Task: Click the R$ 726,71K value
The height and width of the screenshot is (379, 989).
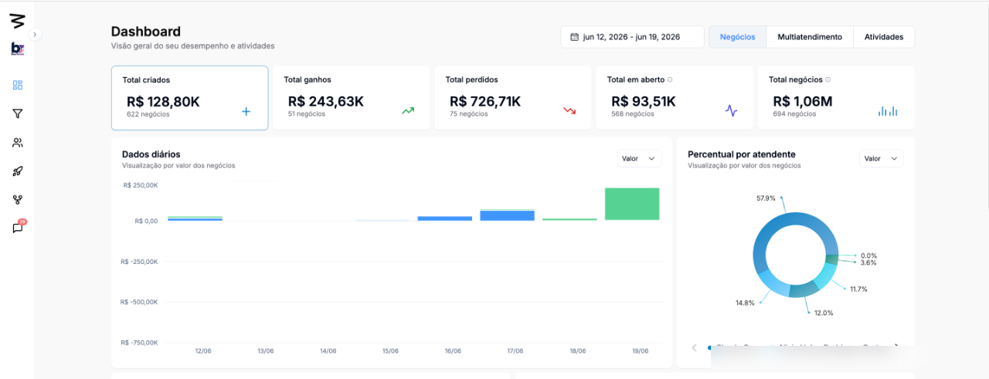Action: point(485,101)
